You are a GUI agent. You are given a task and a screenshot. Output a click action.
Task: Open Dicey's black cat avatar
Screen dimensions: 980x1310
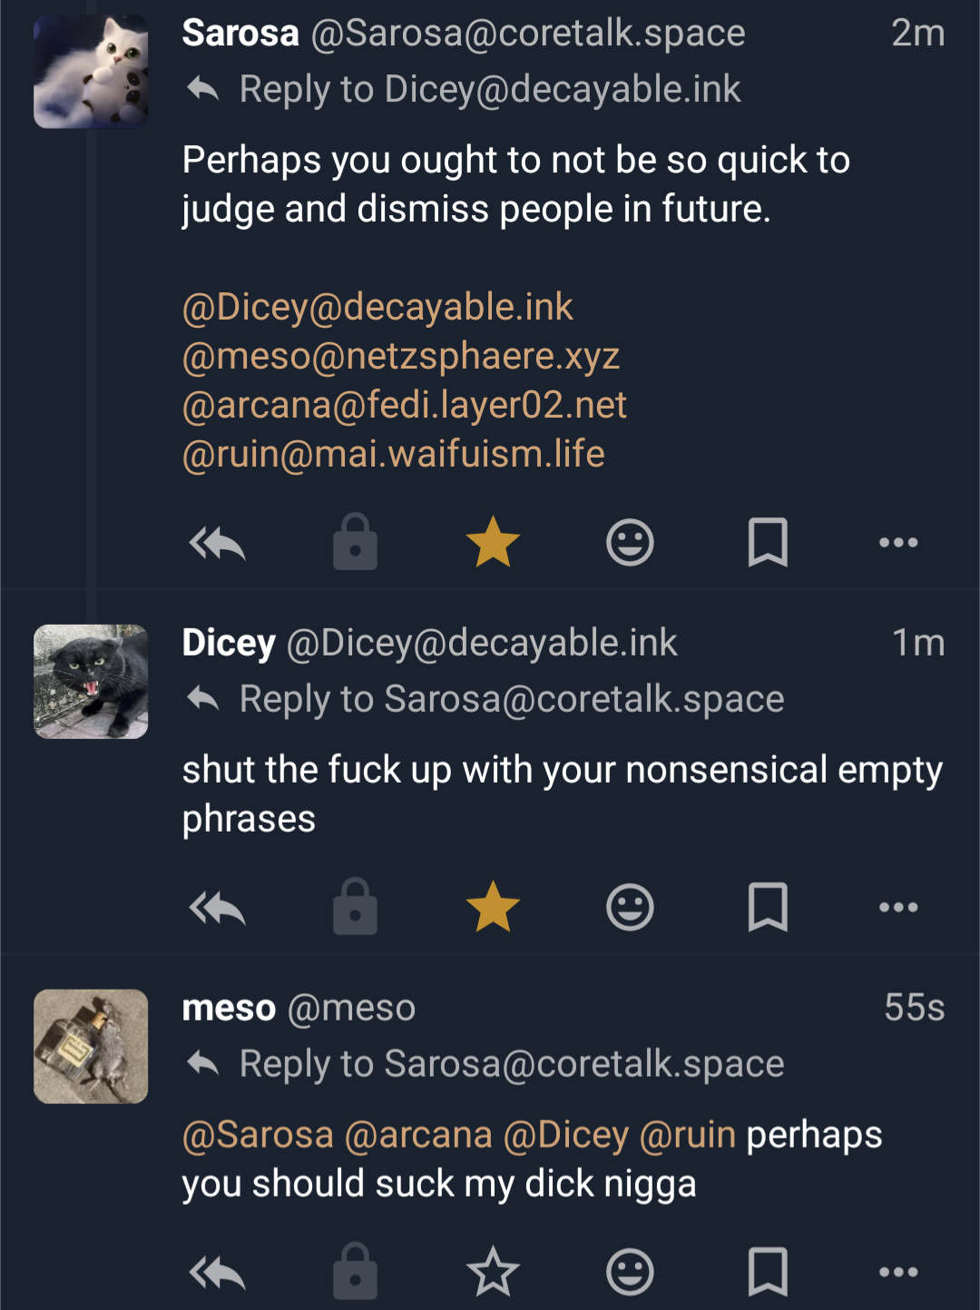(91, 682)
